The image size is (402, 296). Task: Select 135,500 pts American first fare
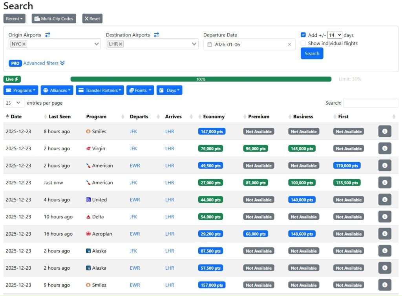(347, 183)
